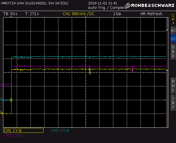Click the center time reference triangle at top
Viewport: 176px width, 143px height.
click(x=86, y=16)
